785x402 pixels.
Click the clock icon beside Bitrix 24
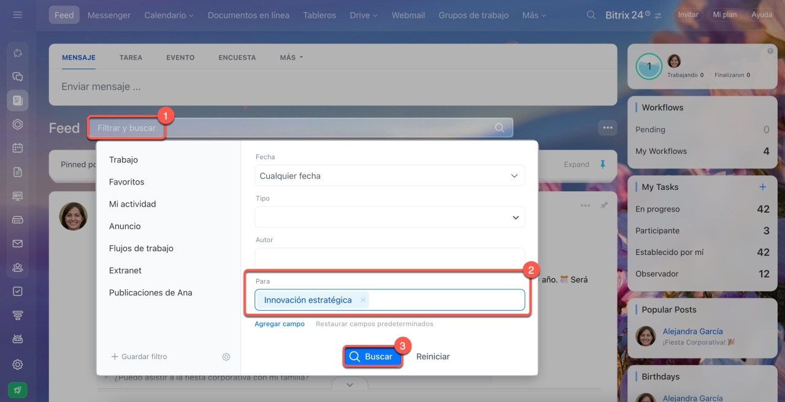648,12
